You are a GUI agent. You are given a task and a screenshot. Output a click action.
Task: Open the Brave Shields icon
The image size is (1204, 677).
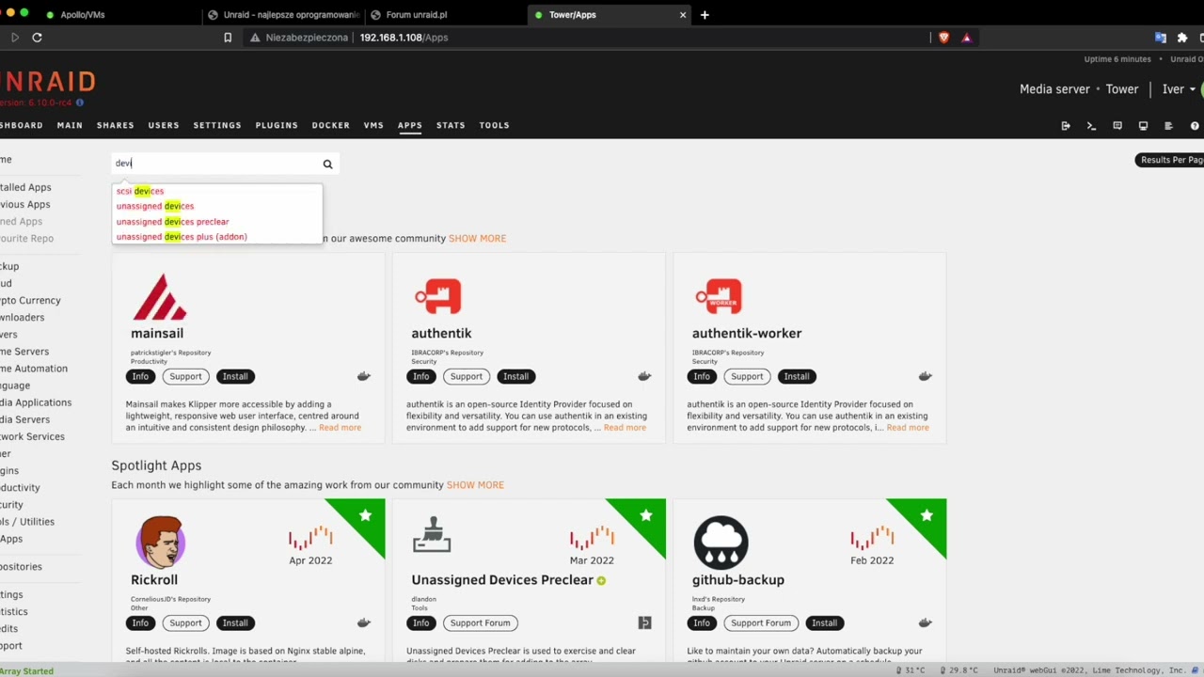pyautogui.click(x=944, y=38)
